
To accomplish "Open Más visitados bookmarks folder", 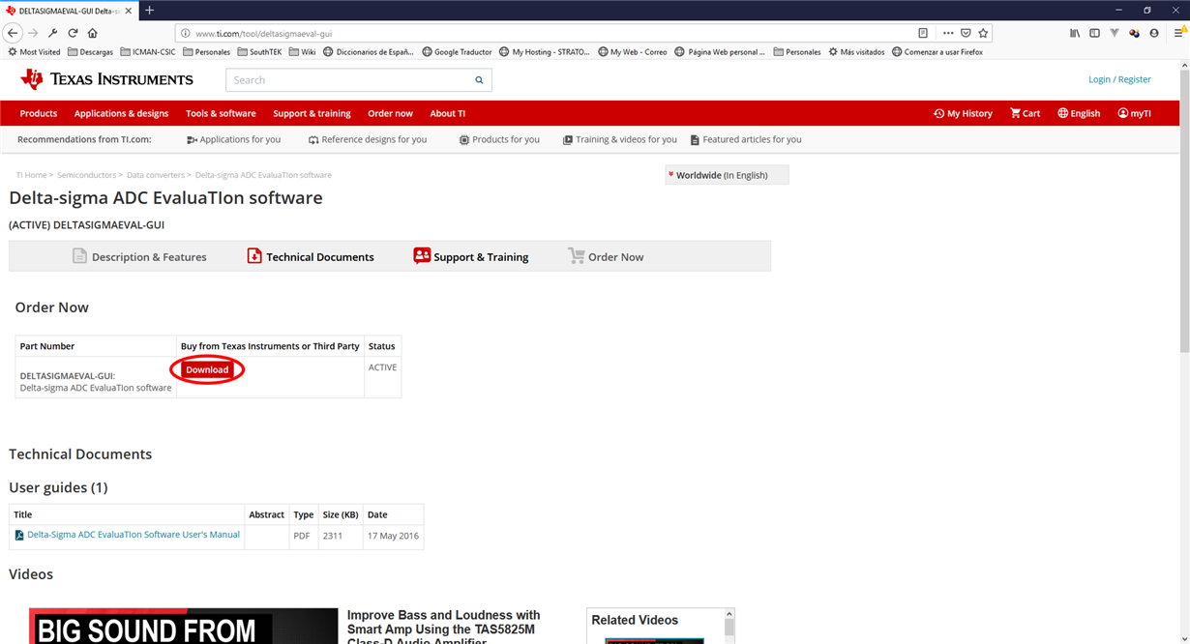I will pyautogui.click(x=856, y=52).
